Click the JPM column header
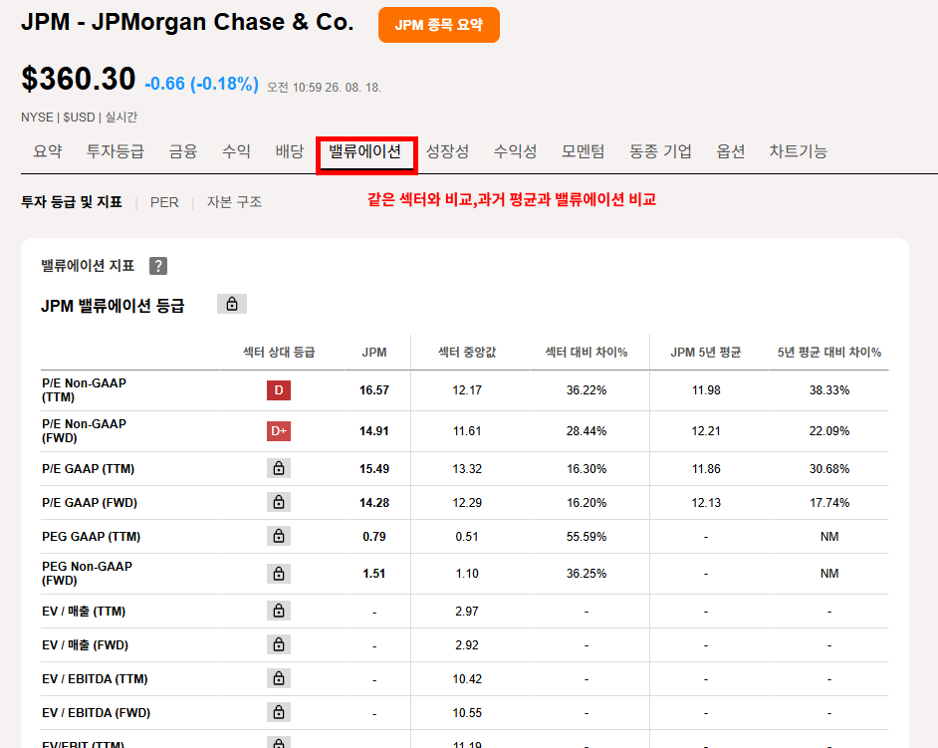This screenshot has width=938, height=748. click(373, 353)
